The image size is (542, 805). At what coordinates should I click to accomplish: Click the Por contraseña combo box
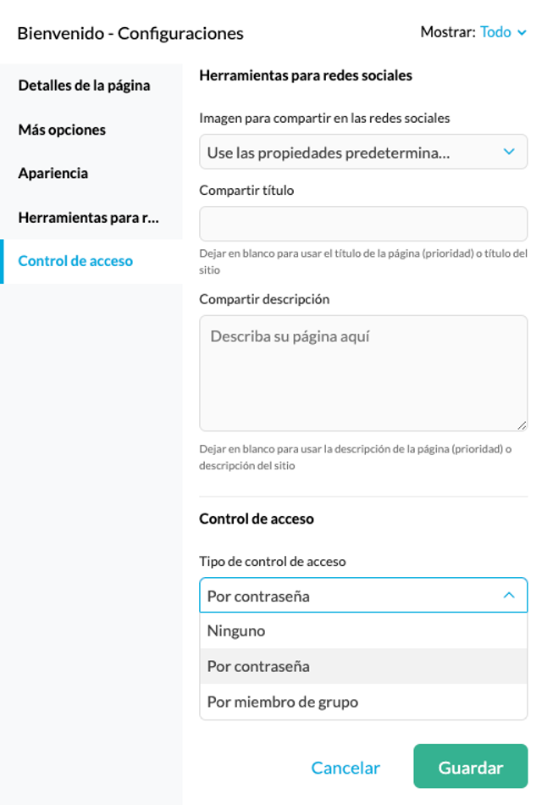tap(363, 596)
